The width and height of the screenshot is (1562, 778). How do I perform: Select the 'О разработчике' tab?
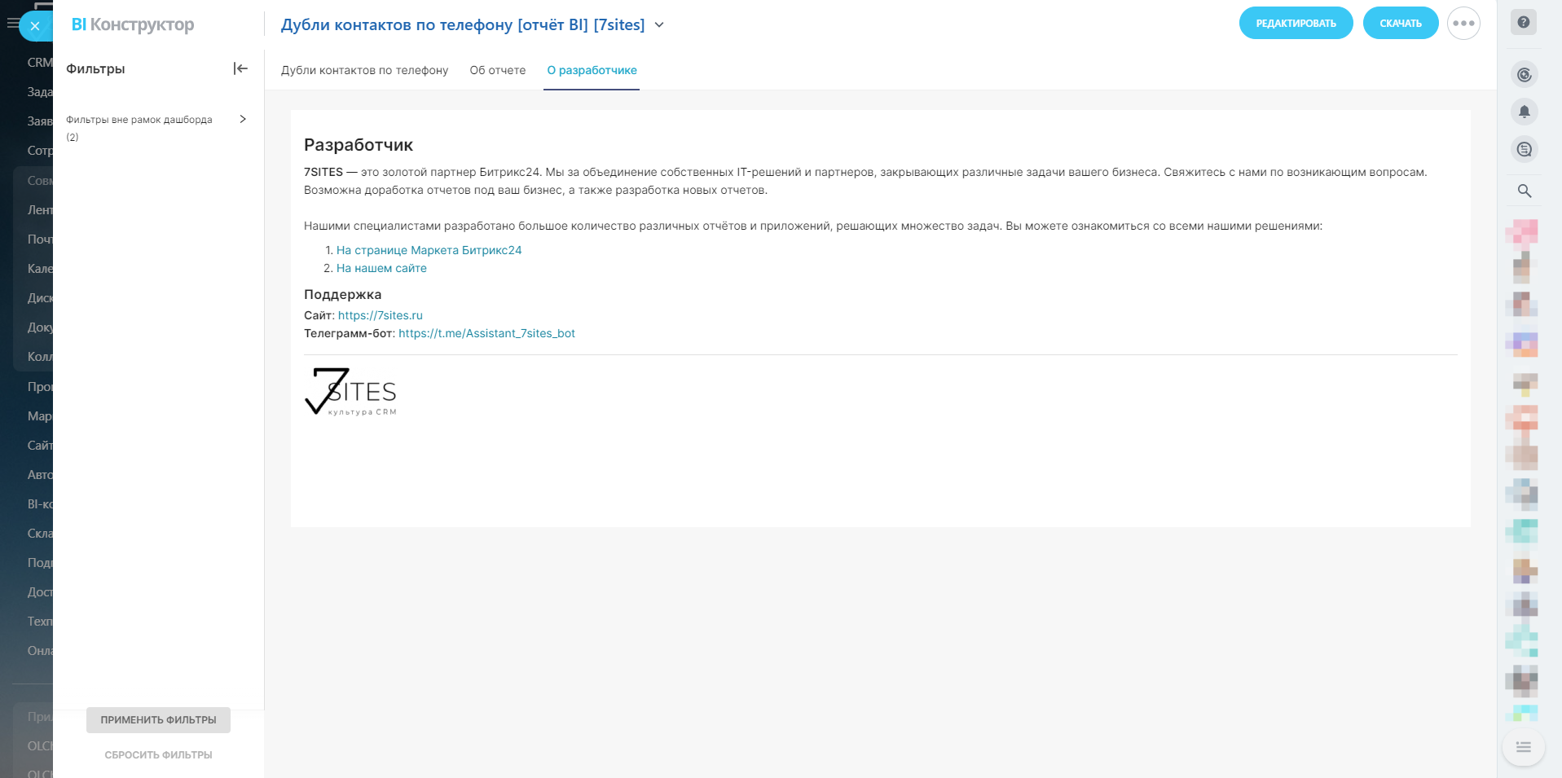(592, 71)
